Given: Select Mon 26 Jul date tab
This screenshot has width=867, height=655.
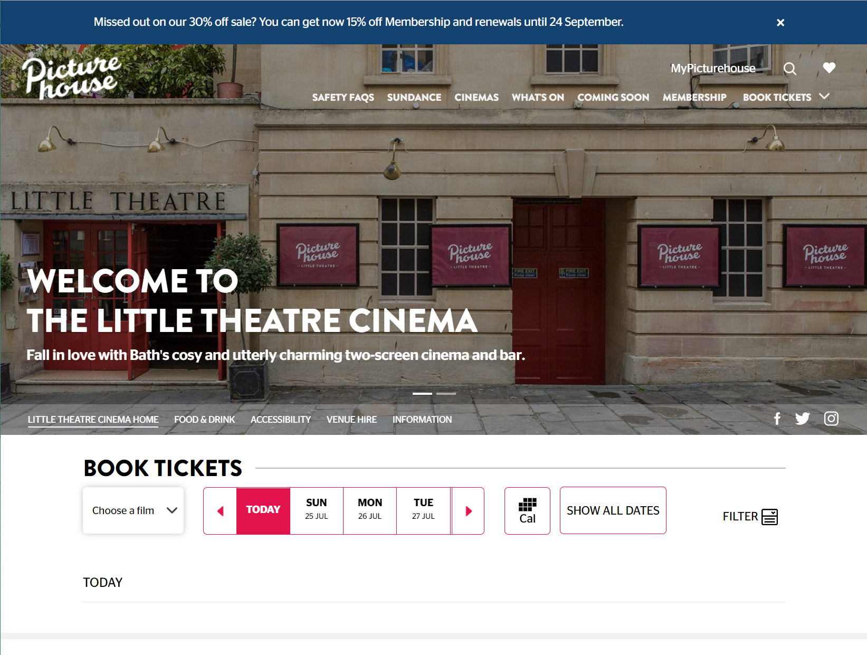Looking at the screenshot, I should pyautogui.click(x=370, y=510).
